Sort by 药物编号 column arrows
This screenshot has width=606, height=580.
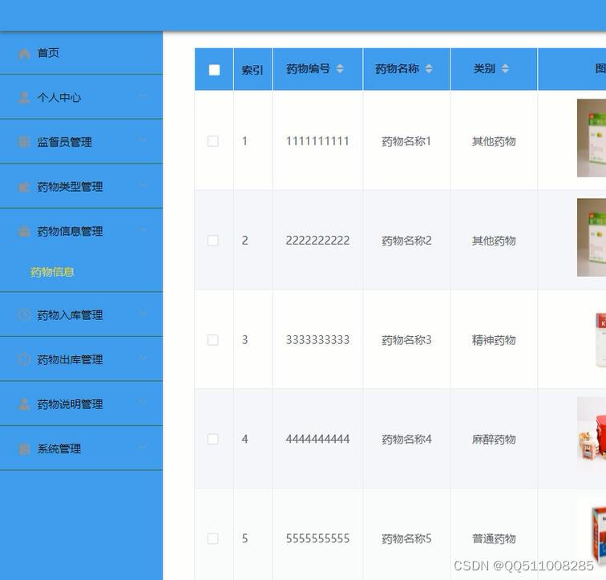[x=340, y=69]
